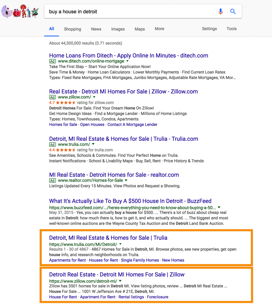Click 'About 44,300,000 results' text
This screenshot has height=305, width=272.
click(x=72, y=43)
